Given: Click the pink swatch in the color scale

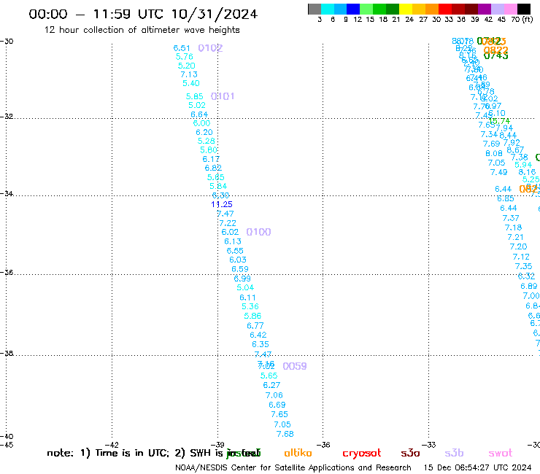Looking at the screenshot, I should click(511, 9).
